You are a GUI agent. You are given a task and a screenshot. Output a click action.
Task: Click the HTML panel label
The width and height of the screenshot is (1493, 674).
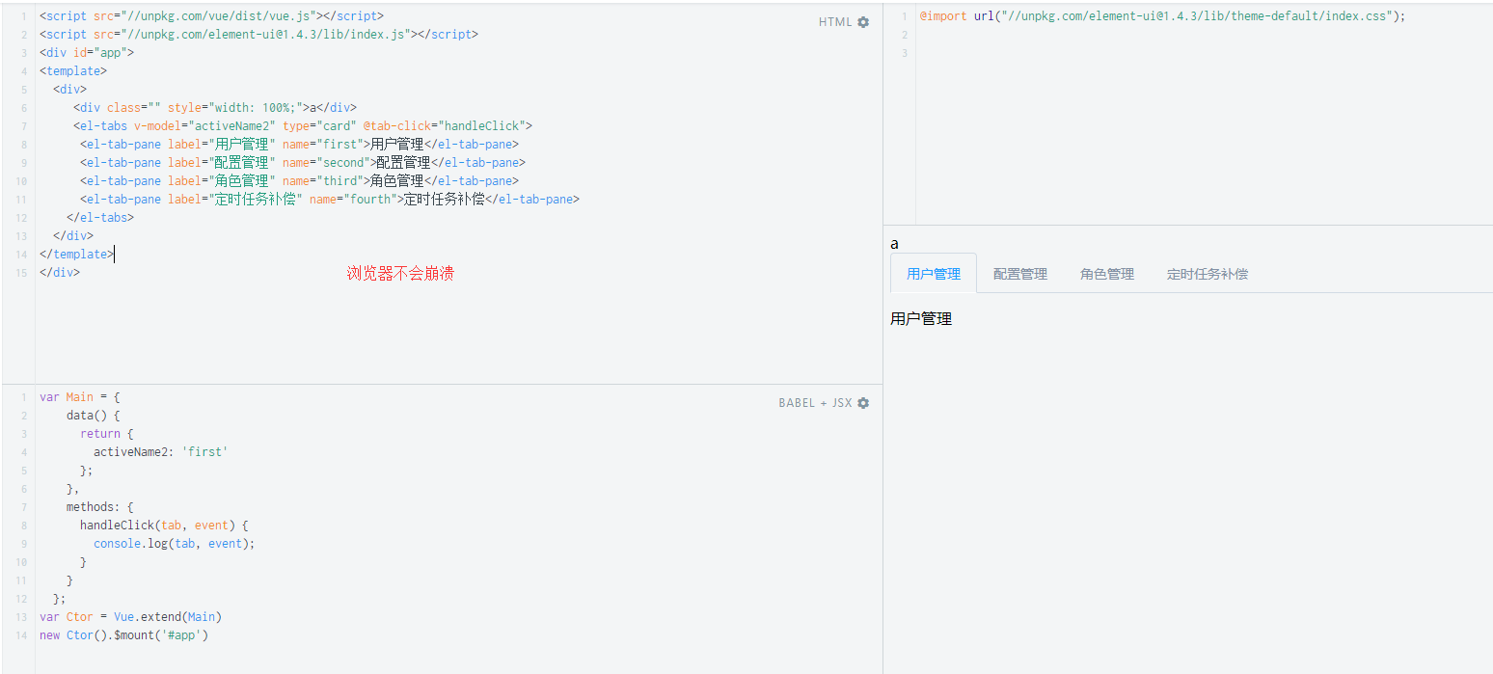[835, 22]
